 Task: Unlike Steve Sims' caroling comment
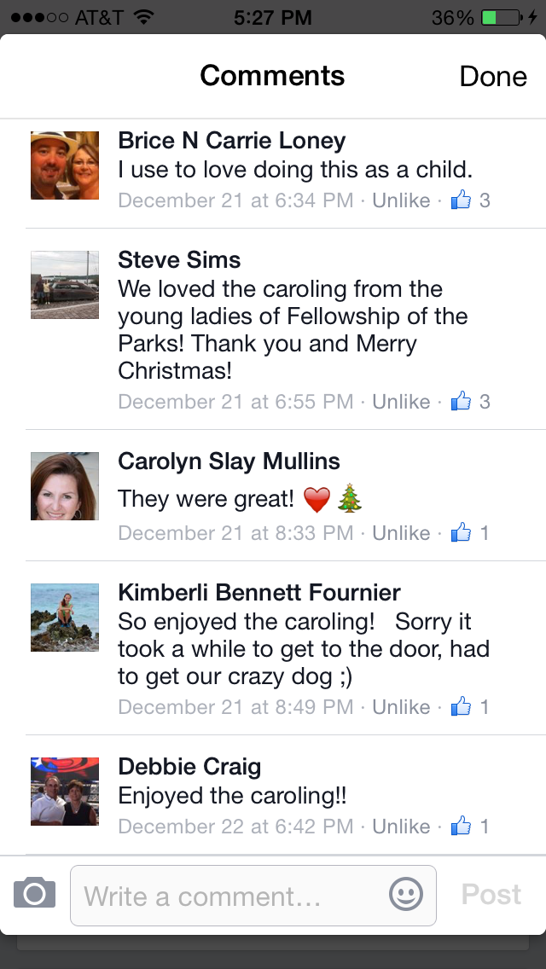pos(401,401)
